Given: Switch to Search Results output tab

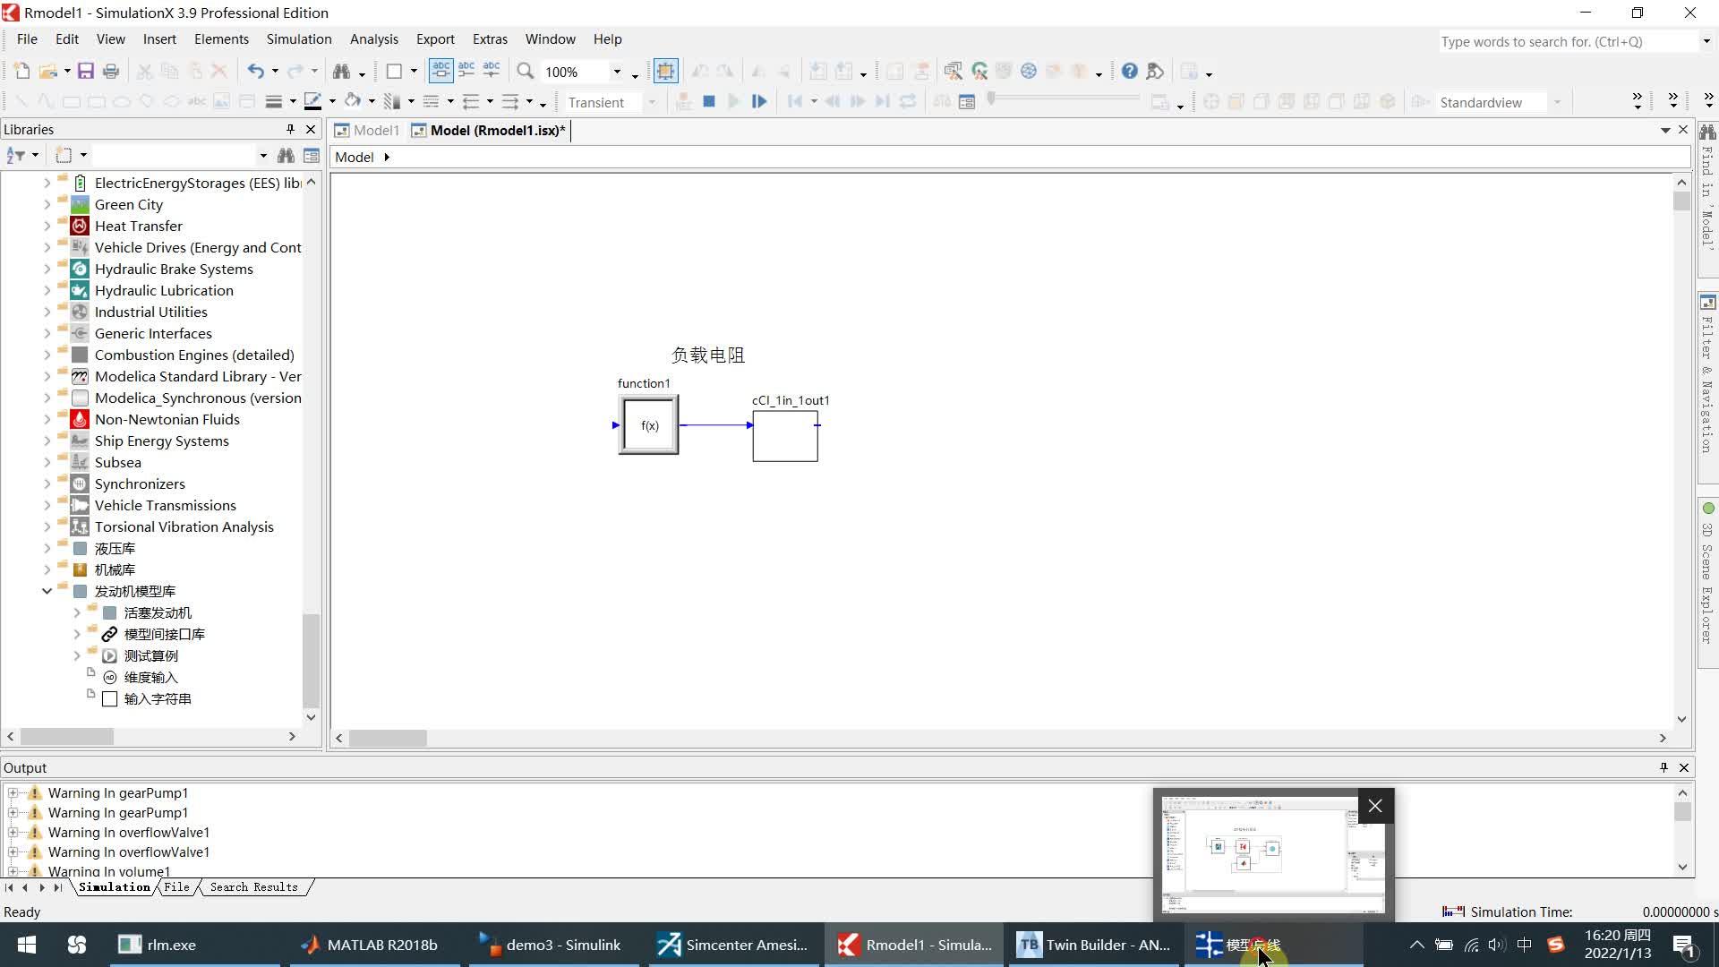Looking at the screenshot, I should pos(254,887).
